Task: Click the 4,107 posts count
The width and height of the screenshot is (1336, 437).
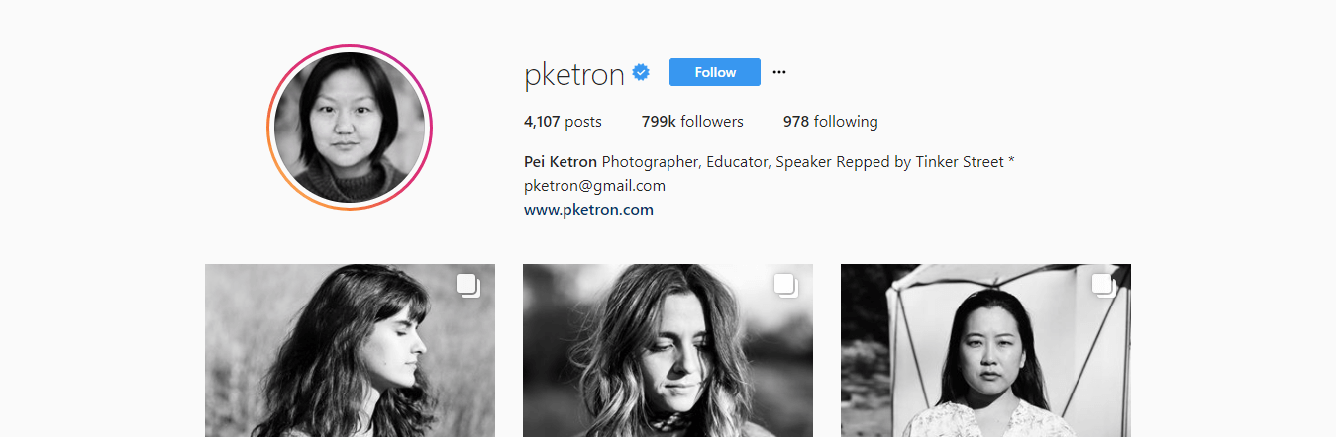Action: pyautogui.click(x=563, y=122)
